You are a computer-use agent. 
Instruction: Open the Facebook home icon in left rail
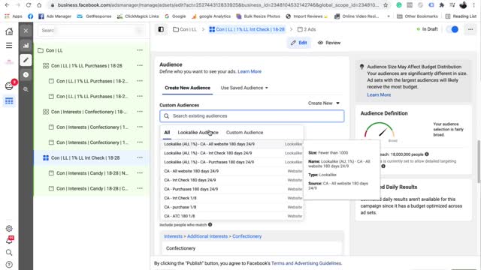tap(9, 31)
